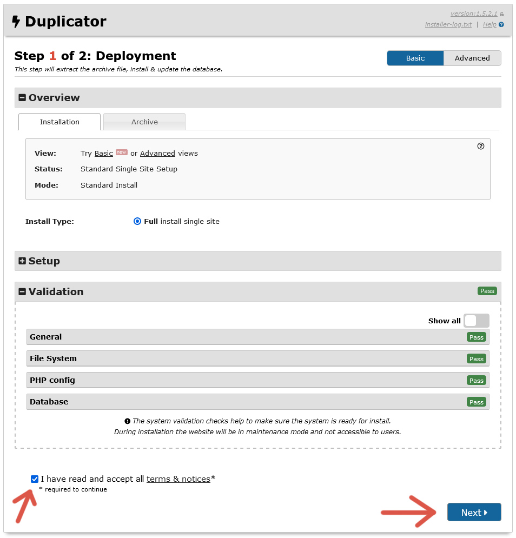Click the 'Standard Single Site Setup' status text

(x=129, y=169)
